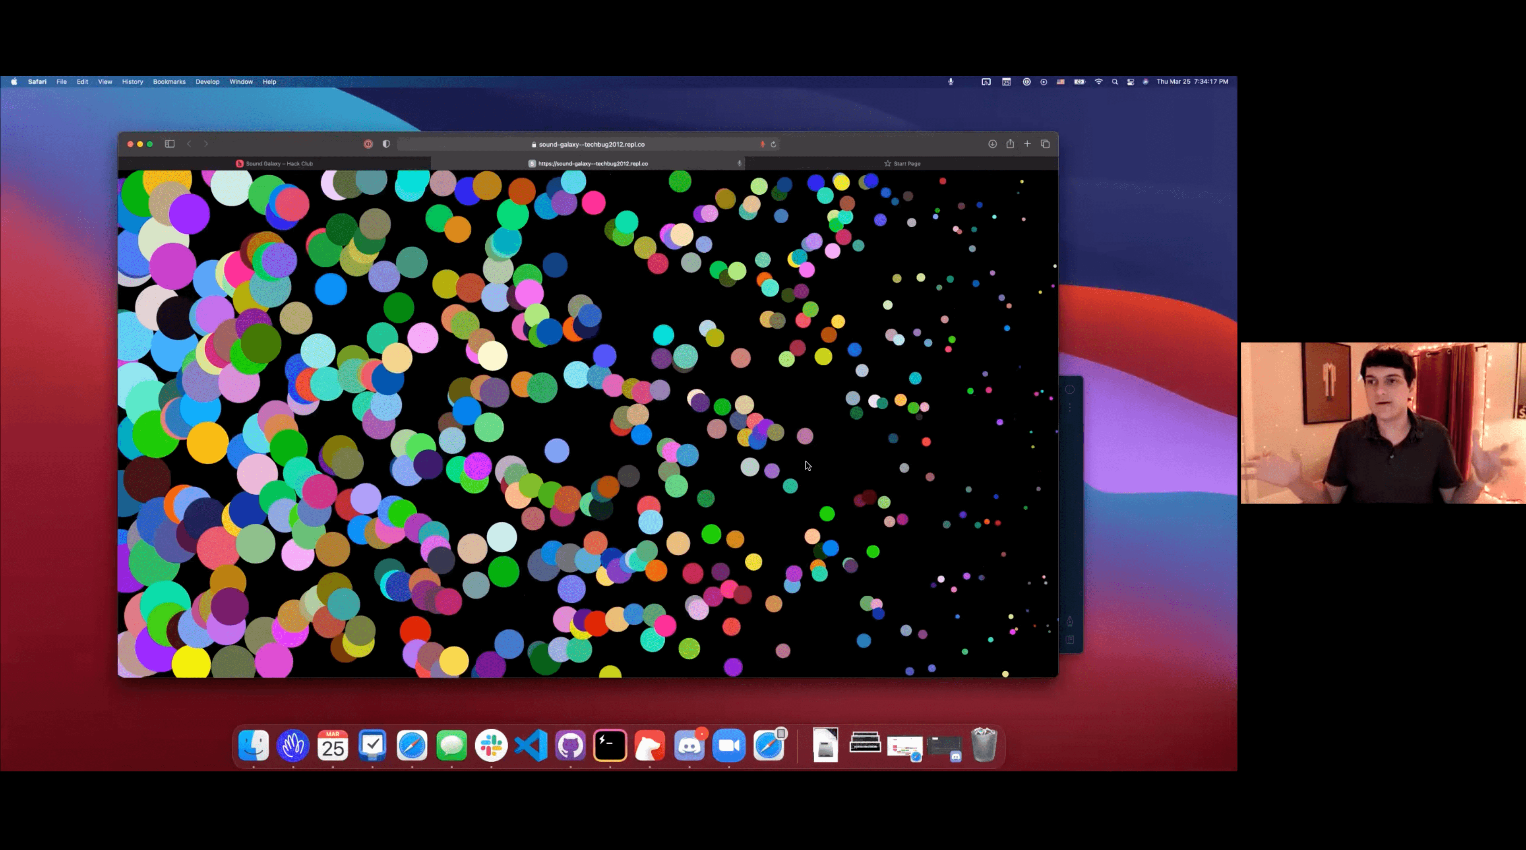Open the Bear notes app from the Dock

tap(649, 745)
